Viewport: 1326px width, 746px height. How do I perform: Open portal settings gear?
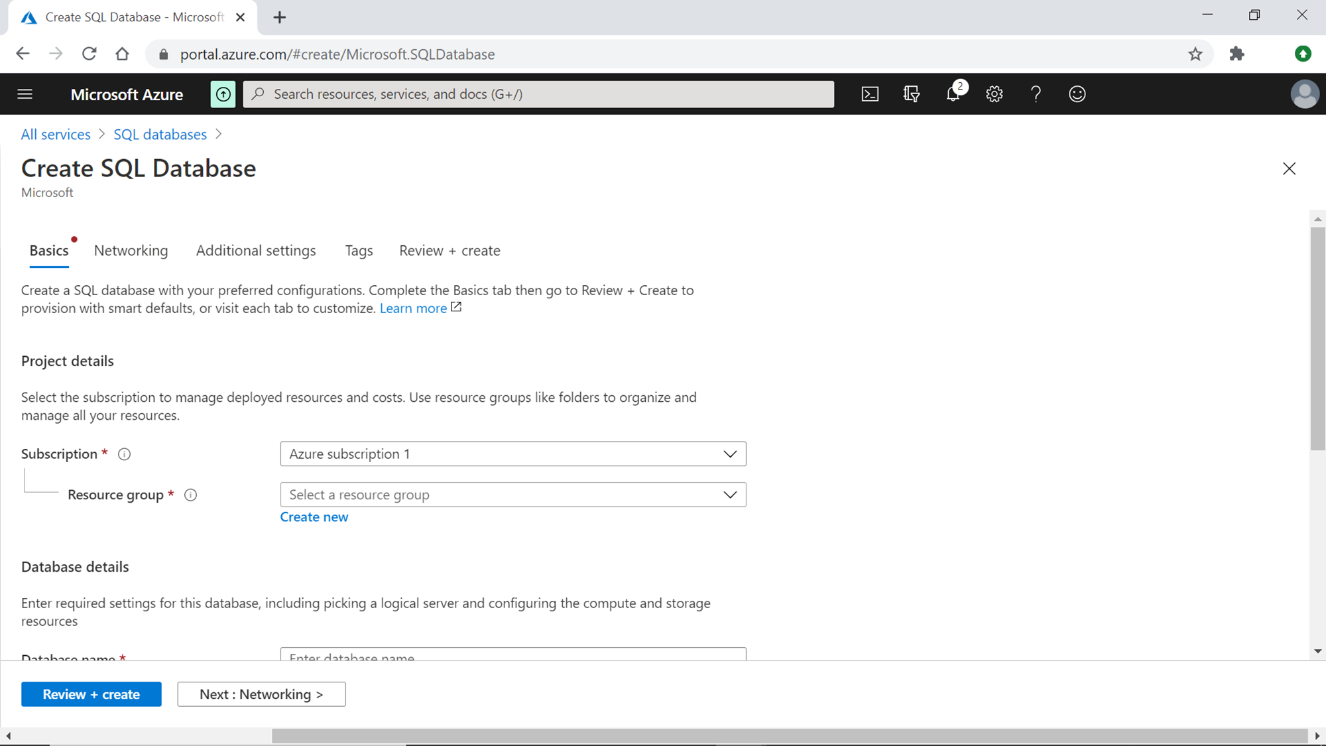click(x=994, y=94)
